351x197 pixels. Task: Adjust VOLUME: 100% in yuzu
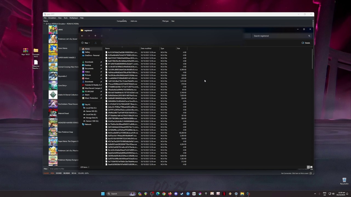(x=83, y=173)
